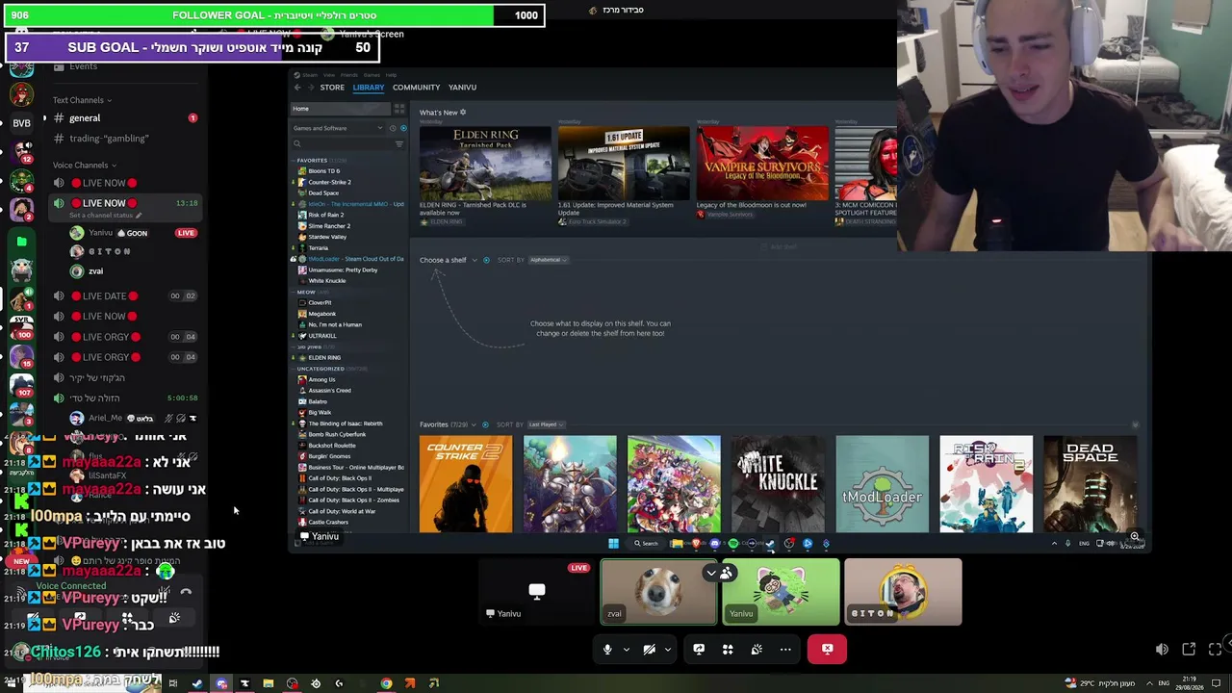Click Steam's forward navigation arrow
The image size is (1232, 693).
pyautogui.click(x=310, y=88)
